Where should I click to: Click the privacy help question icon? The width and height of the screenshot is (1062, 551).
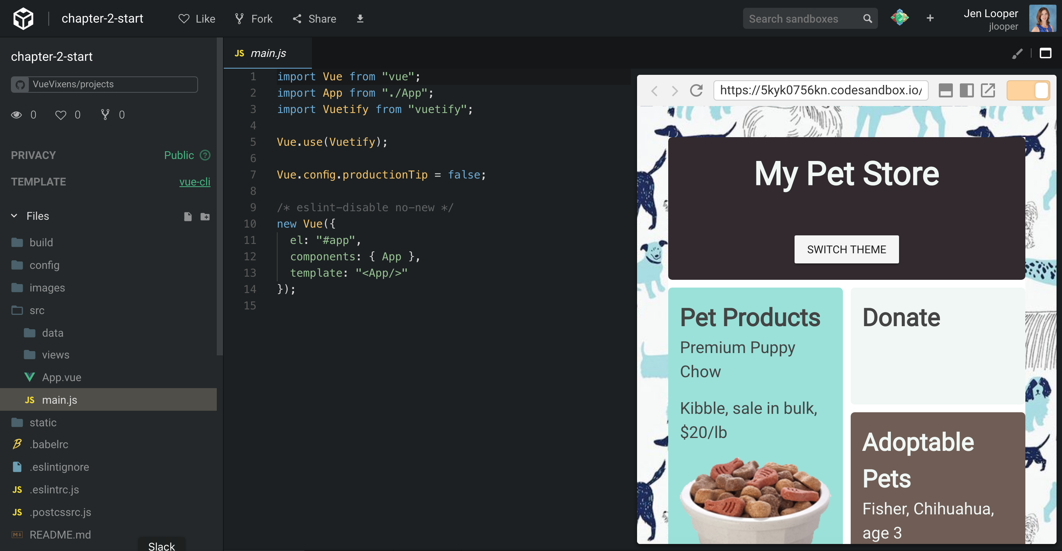205,155
